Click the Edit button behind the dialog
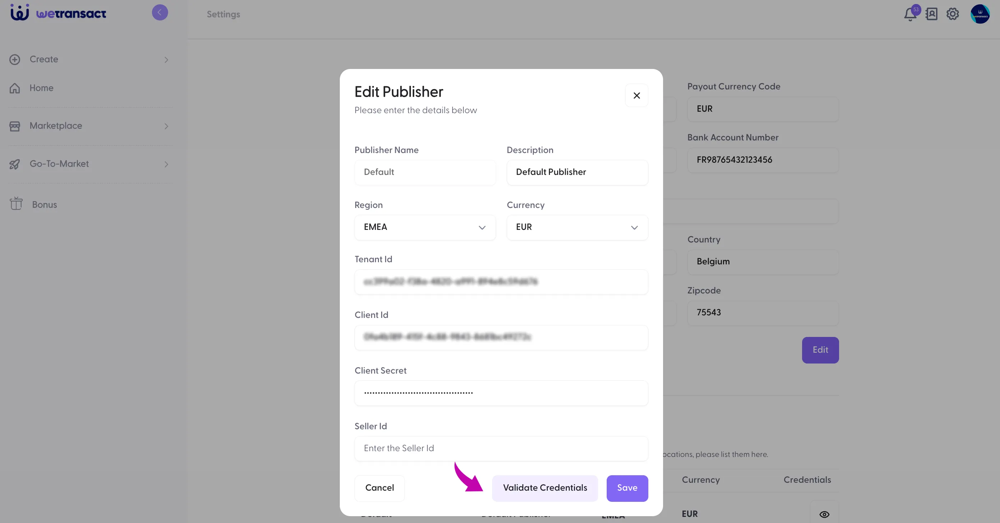This screenshot has width=1000, height=523. [820, 350]
